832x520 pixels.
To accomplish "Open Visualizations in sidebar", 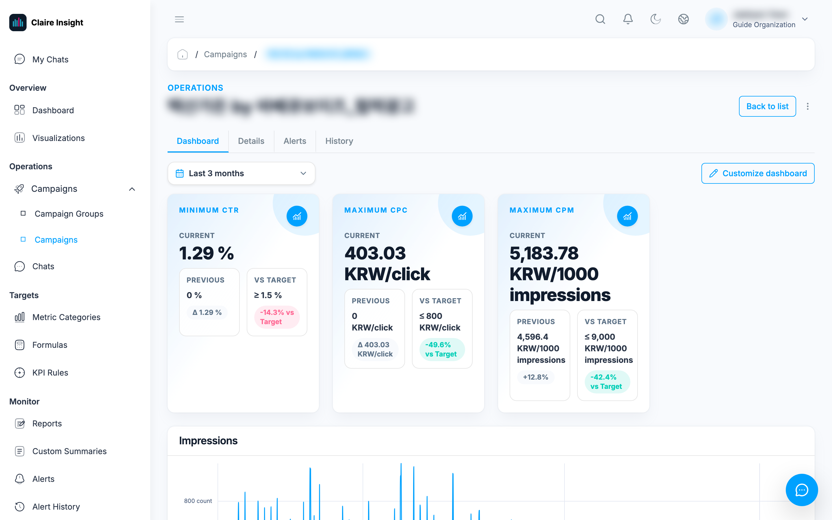I will click(75, 138).
